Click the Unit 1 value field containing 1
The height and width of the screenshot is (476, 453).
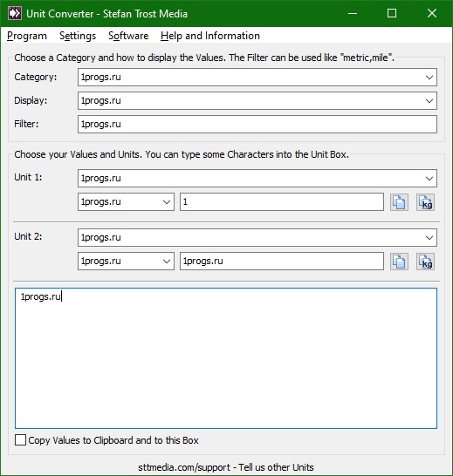282,202
